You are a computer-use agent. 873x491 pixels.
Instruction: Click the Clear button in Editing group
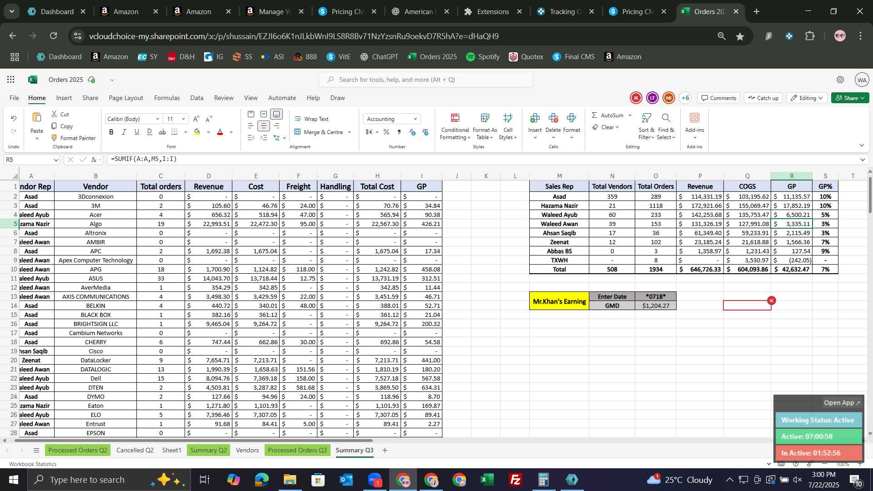click(x=605, y=127)
